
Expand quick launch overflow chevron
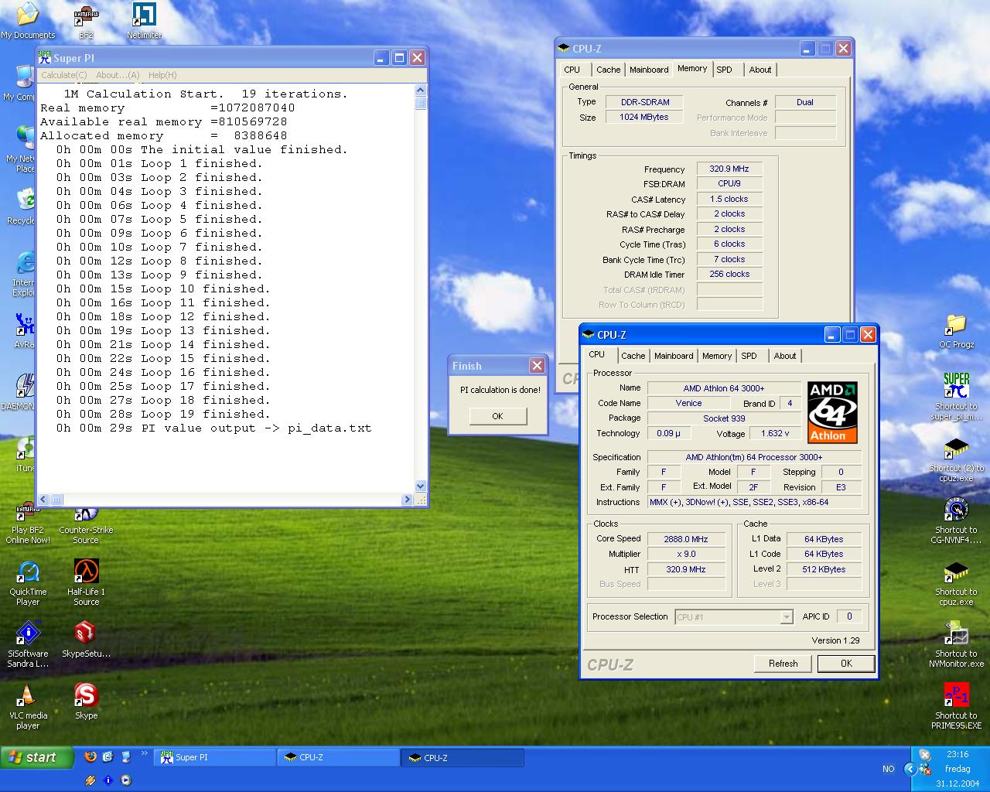pos(145,753)
